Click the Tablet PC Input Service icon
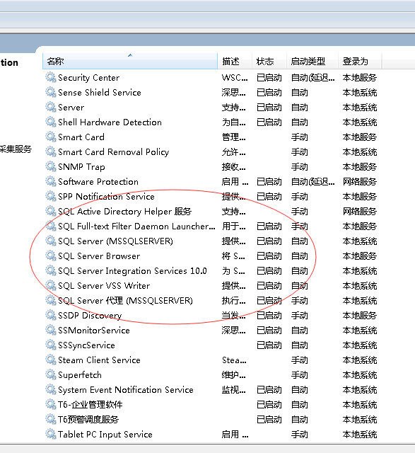 (x=51, y=434)
